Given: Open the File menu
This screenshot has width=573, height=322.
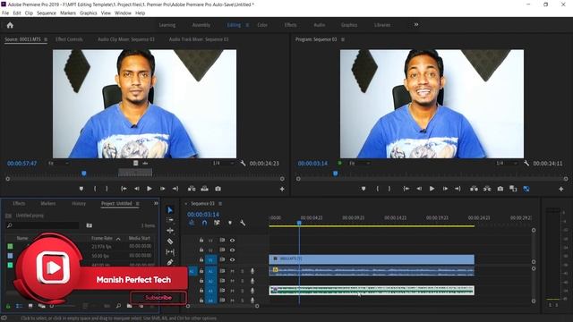Looking at the screenshot, I should [x=5, y=13].
